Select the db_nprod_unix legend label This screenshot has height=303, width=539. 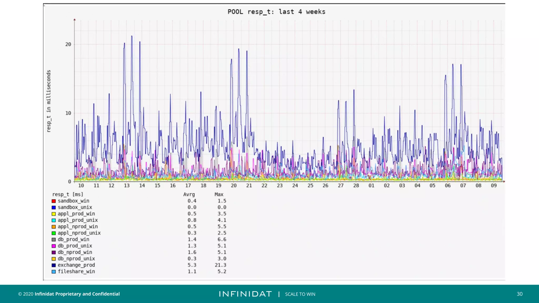point(76,259)
